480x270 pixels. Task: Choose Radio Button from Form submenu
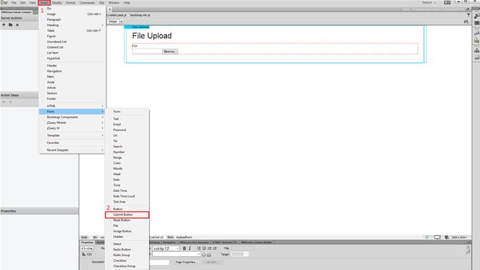click(x=127, y=250)
